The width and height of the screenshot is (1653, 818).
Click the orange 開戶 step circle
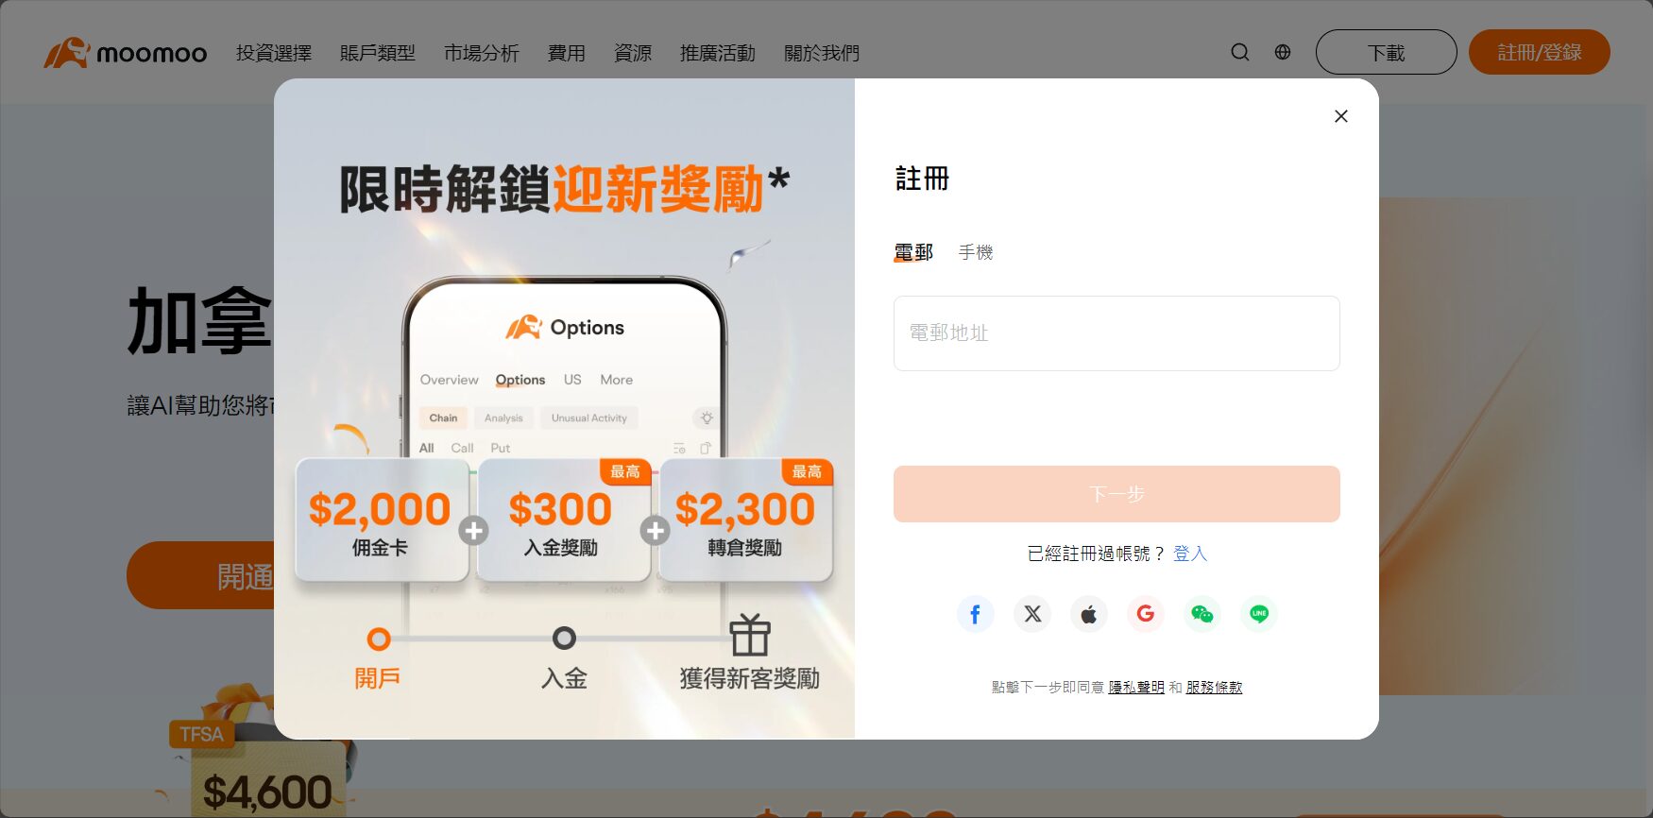coord(379,639)
